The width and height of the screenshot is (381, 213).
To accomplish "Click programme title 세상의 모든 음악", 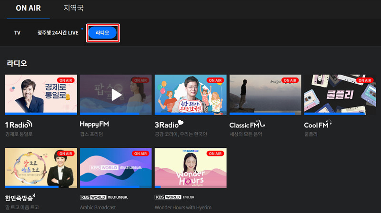I will click(246, 134).
